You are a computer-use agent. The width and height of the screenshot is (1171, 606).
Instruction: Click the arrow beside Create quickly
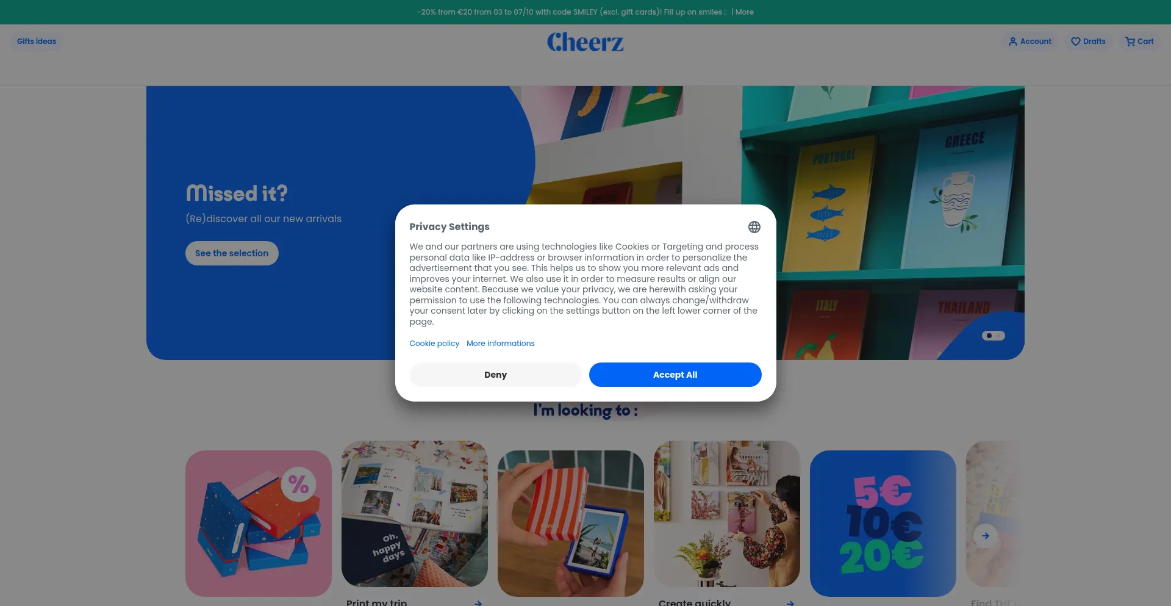pos(790,602)
